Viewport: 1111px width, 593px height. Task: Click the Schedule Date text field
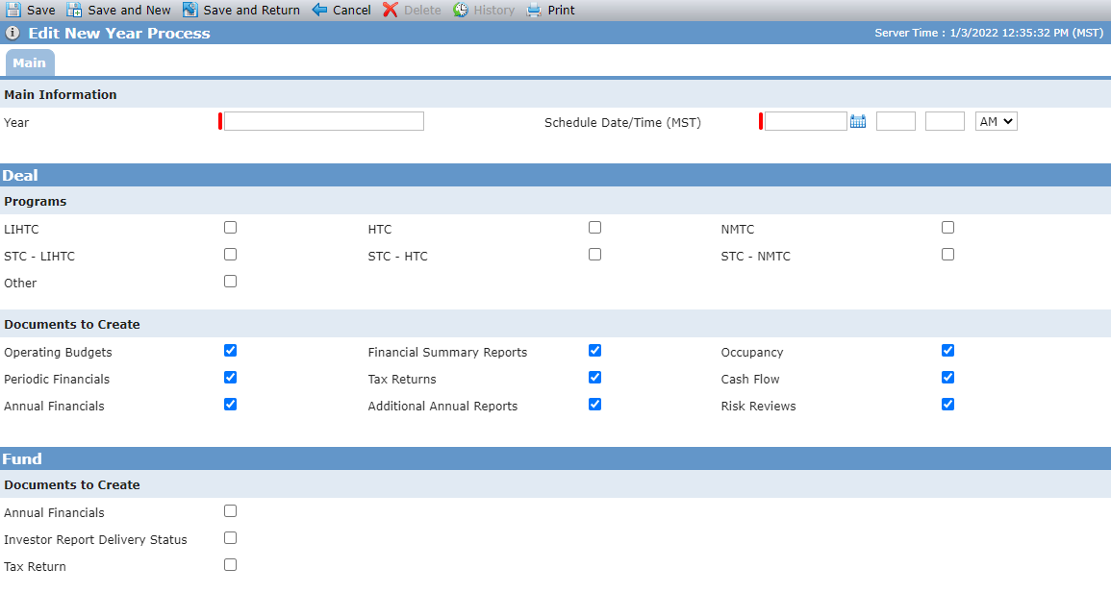[x=806, y=121]
